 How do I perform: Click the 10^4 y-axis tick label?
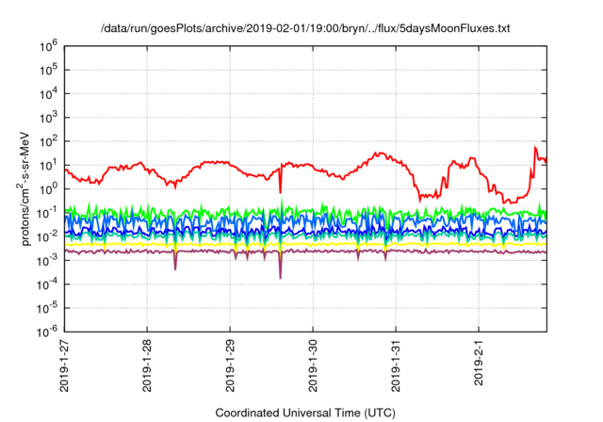[48, 94]
